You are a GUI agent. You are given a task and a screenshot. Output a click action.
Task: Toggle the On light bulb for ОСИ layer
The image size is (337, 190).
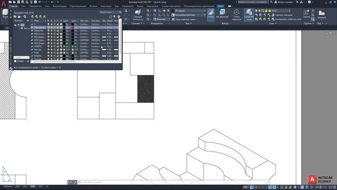[x=48, y=53]
